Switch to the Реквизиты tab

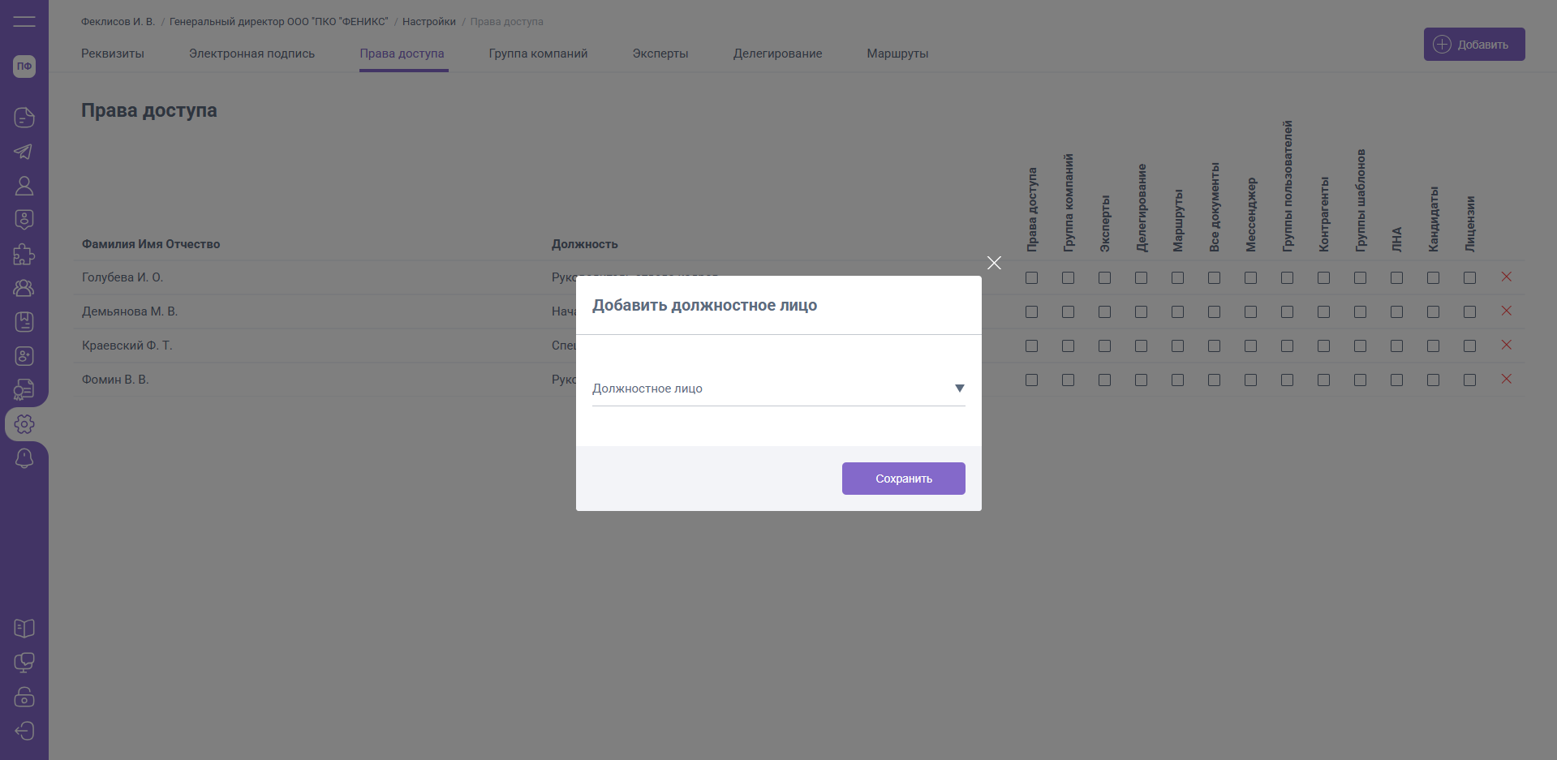(x=113, y=54)
